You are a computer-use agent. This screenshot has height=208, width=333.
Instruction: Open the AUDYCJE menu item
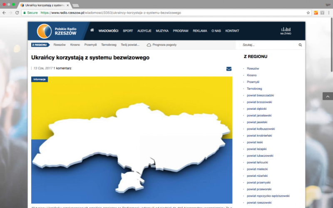coord(144,31)
